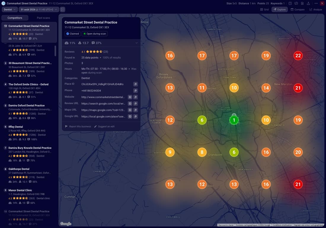This screenshot has height=228, width=326.
Task: Switch to the Past scans tab
Action: tap(43, 18)
